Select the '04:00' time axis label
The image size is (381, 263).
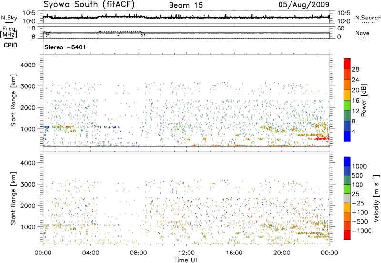91,253
